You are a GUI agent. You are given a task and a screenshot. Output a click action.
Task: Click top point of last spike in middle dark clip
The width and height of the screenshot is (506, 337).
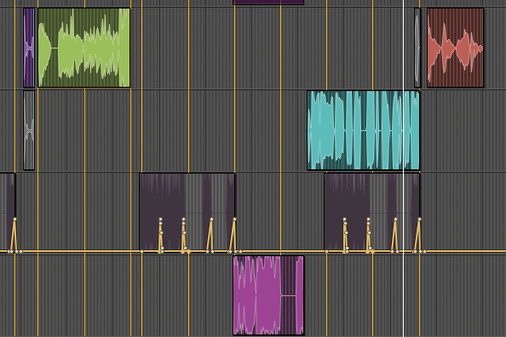tap(234, 220)
